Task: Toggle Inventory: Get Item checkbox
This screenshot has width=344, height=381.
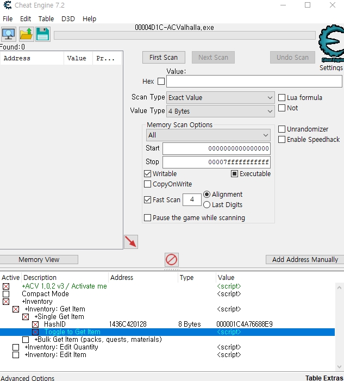Action: pos(16,309)
